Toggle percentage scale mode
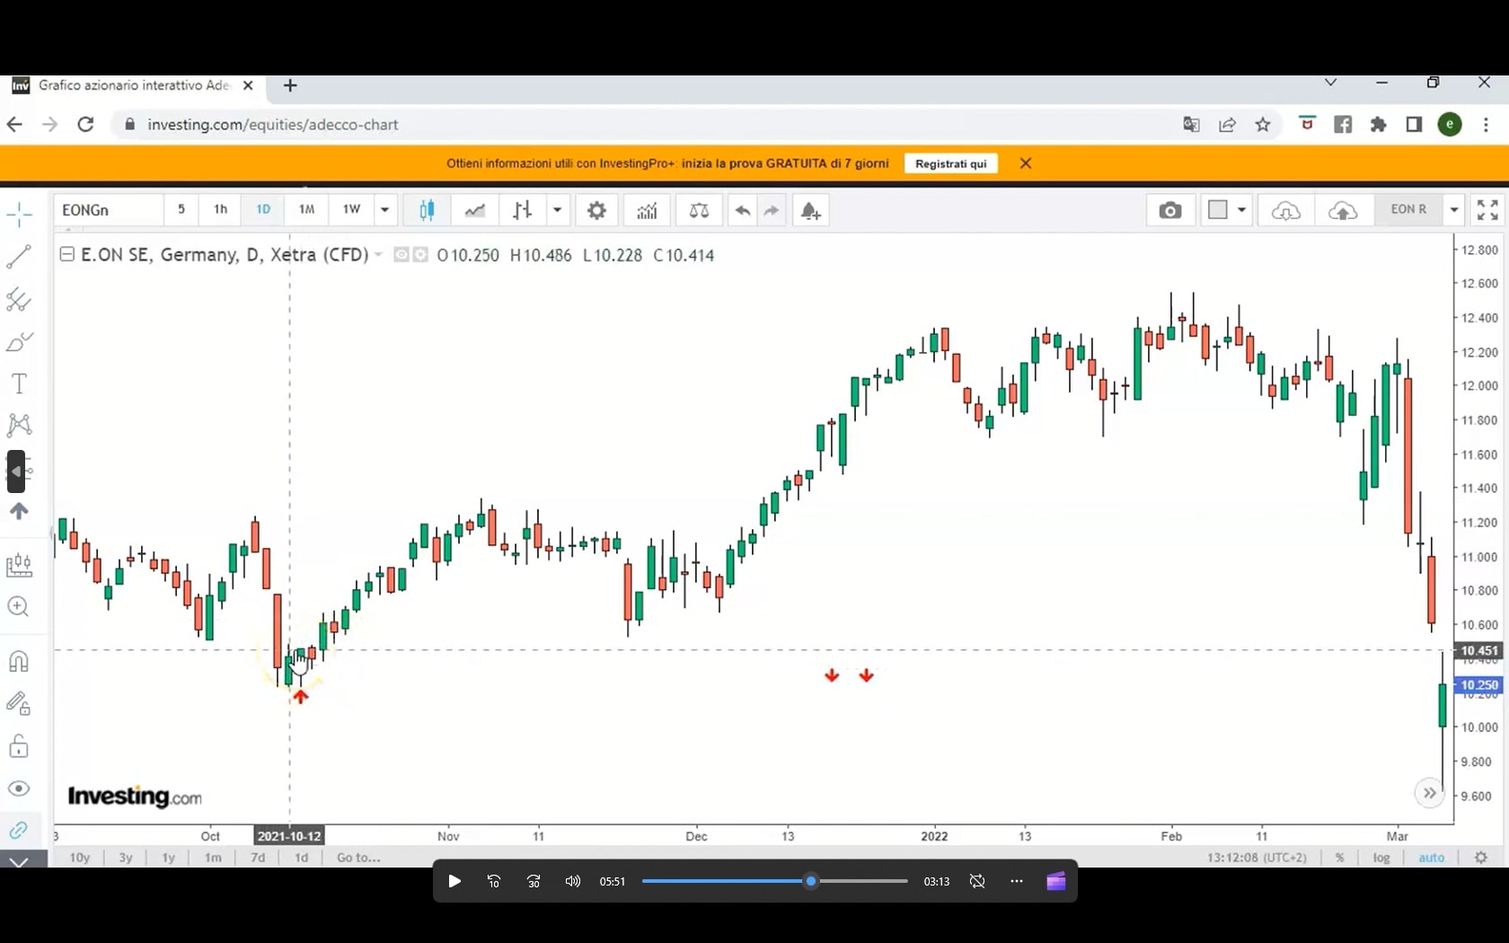 (1339, 858)
